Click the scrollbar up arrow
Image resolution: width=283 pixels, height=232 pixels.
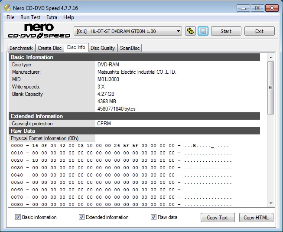click(271, 57)
